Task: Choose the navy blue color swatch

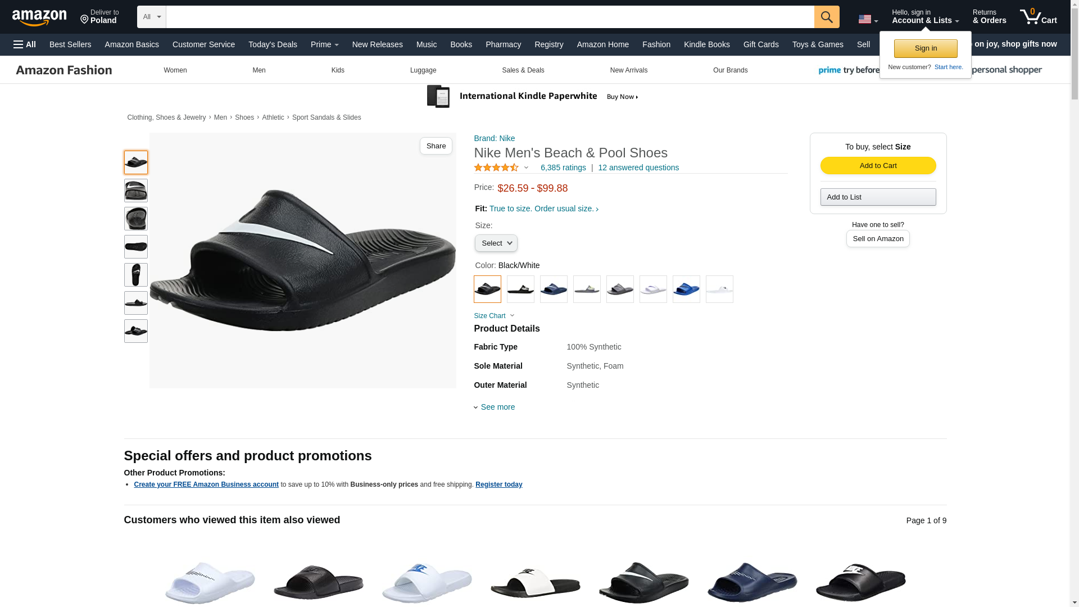Action: click(554, 289)
